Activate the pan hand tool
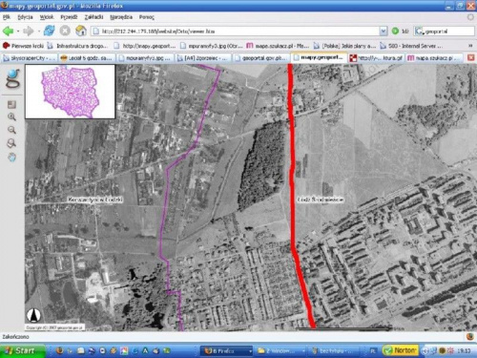This screenshot has height=358, width=477. coord(12,157)
